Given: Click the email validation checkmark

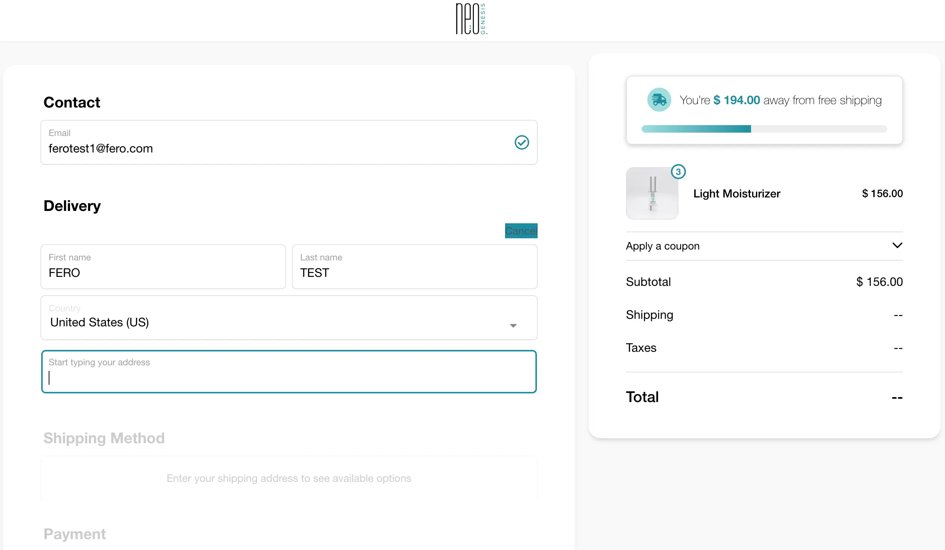Looking at the screenshot, I should pyautogui.click(x=522, y=143).
